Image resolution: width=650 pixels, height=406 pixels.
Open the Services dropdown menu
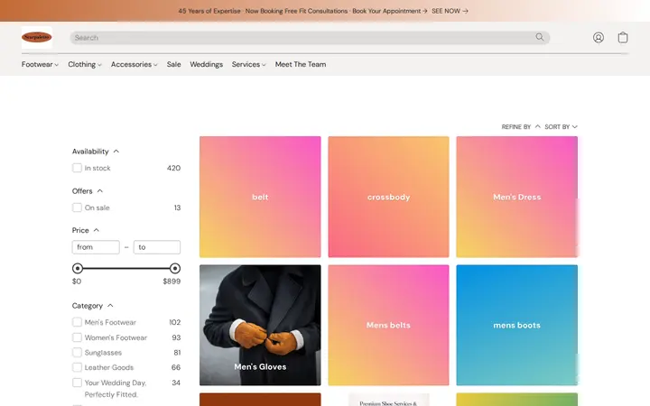[x=249, y=64]
